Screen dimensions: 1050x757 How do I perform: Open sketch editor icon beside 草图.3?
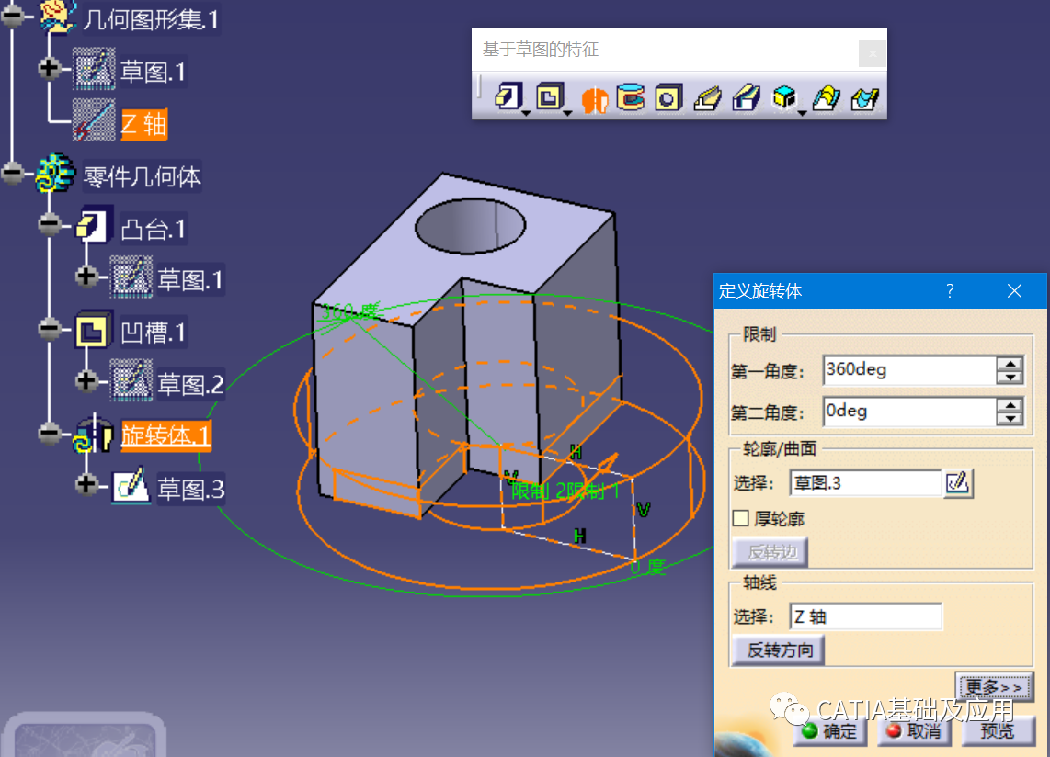click(957, 483)
